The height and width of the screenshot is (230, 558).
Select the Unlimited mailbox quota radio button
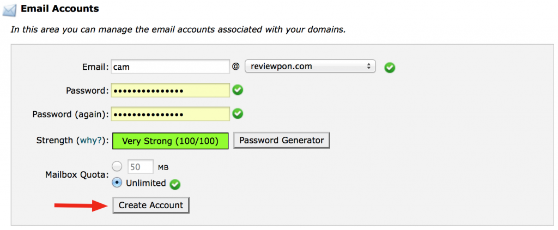(117, 183)
